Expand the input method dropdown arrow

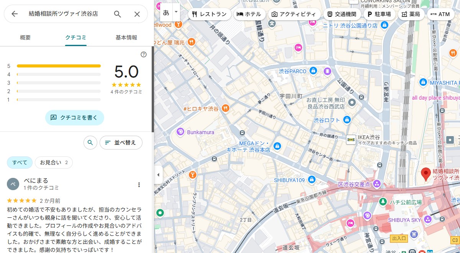coord(176,12)
